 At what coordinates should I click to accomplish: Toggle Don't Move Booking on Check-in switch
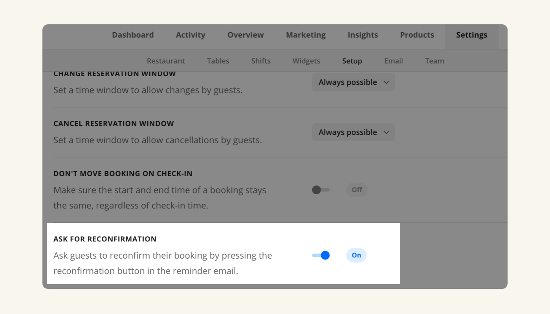(321, 190)
